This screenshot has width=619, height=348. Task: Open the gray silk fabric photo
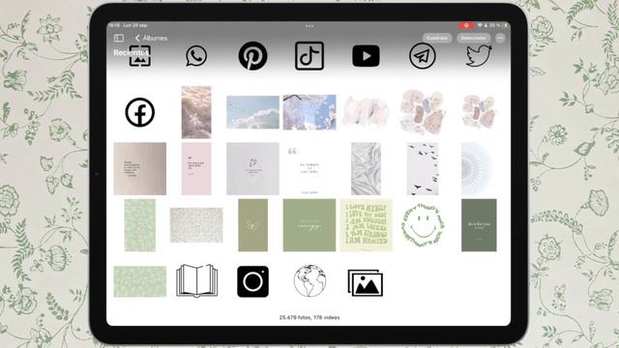(x=366, y=169)
